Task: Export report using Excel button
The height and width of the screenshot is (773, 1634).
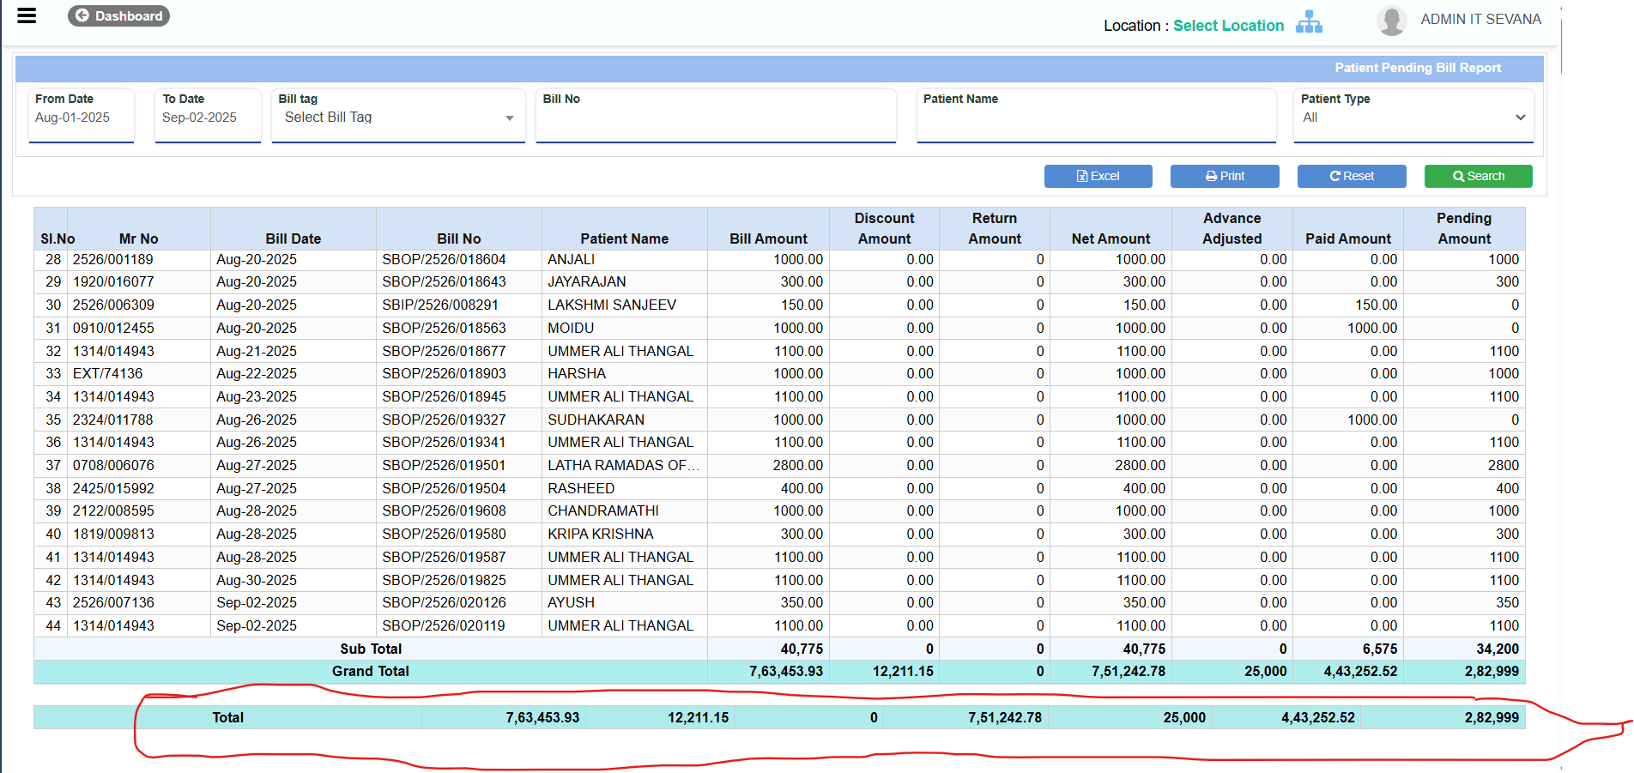Action: point(1098,176)
